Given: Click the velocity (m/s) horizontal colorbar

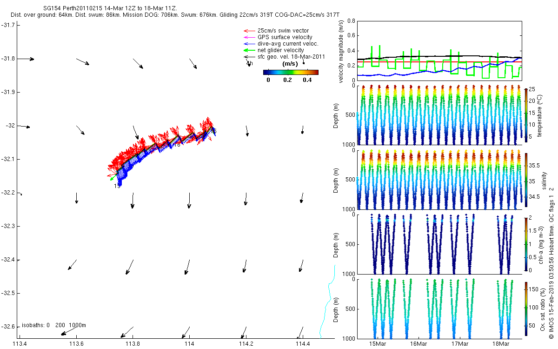Looking at the screenshot, I should click(291, 72).
